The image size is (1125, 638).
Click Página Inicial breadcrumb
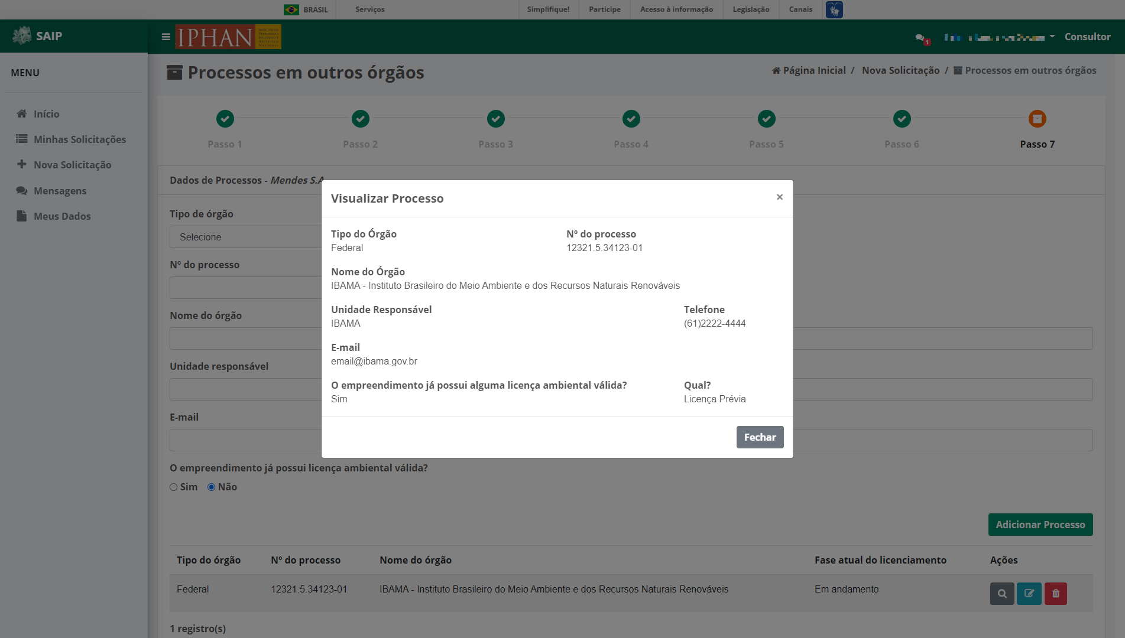point(809,70)
